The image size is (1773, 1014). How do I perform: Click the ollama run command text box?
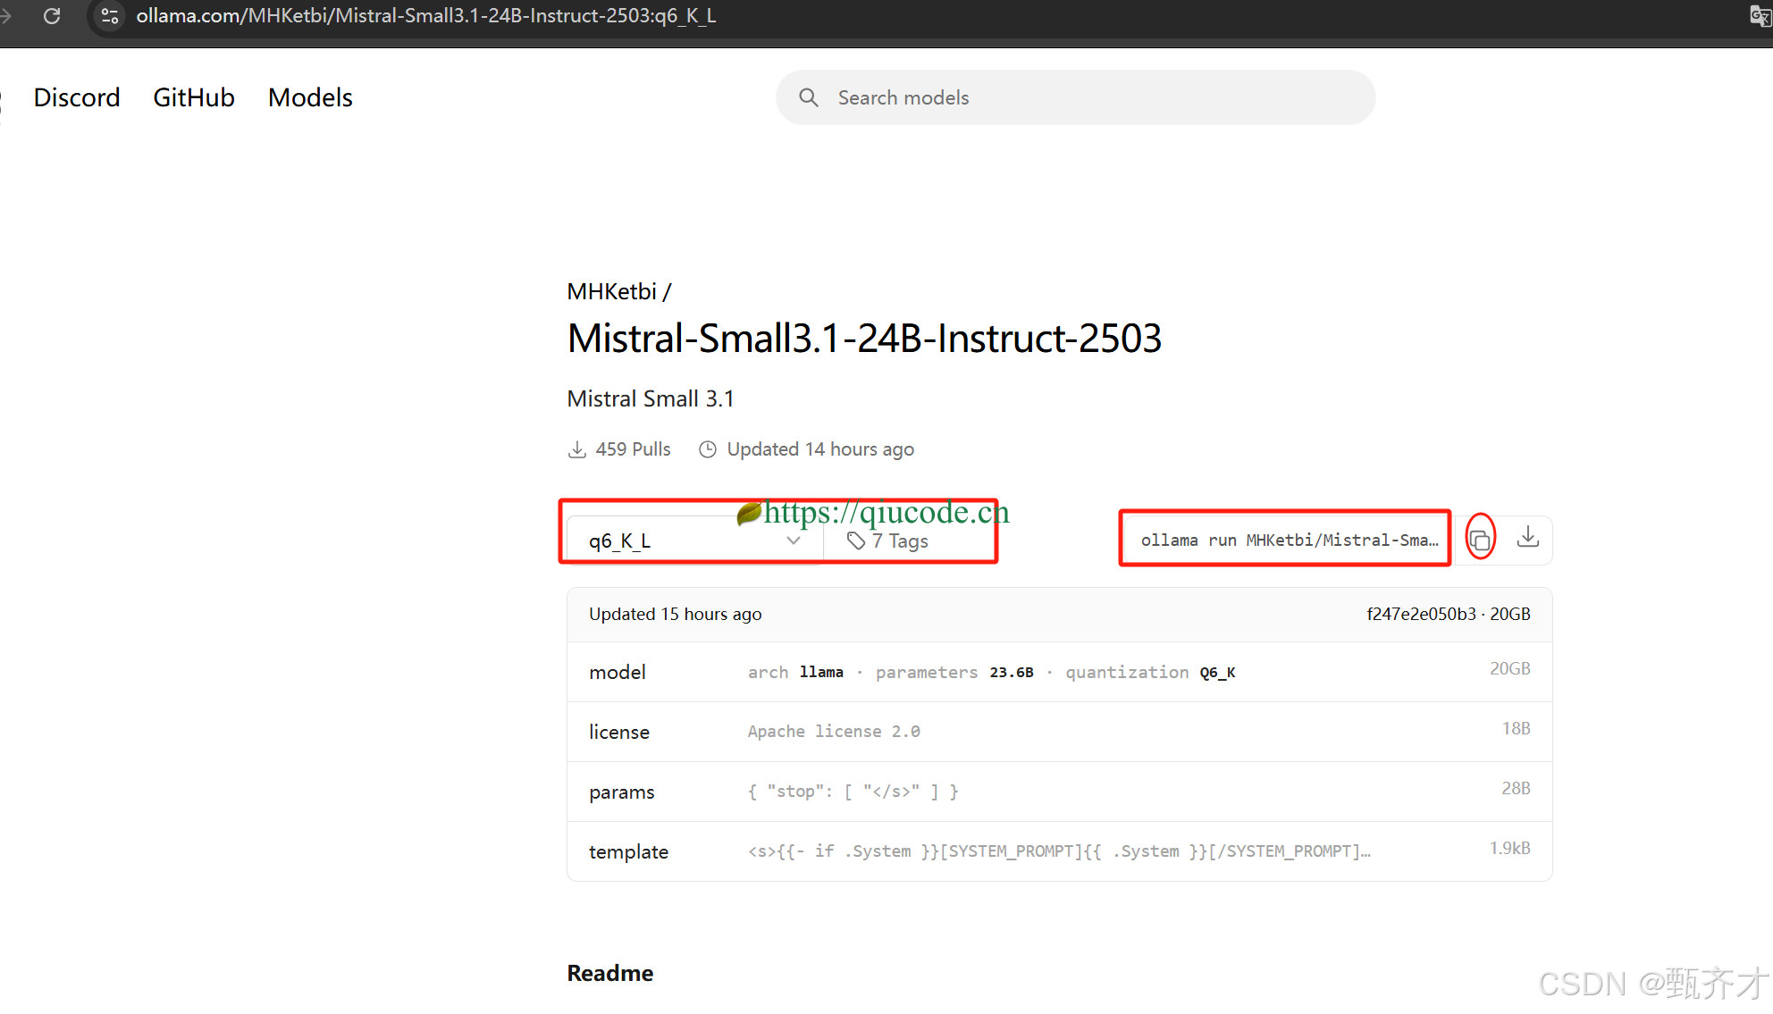(x=1287, y=540)
